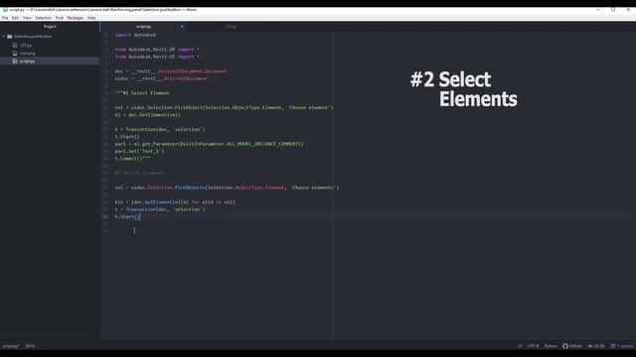Open line ending selector in status bar
This screenshot has height=357, width=636.
pyautogui.click(x=520, y=346)
